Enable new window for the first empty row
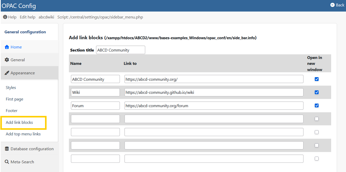346x172 pixels. pyautogui.click(x=317, y=119)
